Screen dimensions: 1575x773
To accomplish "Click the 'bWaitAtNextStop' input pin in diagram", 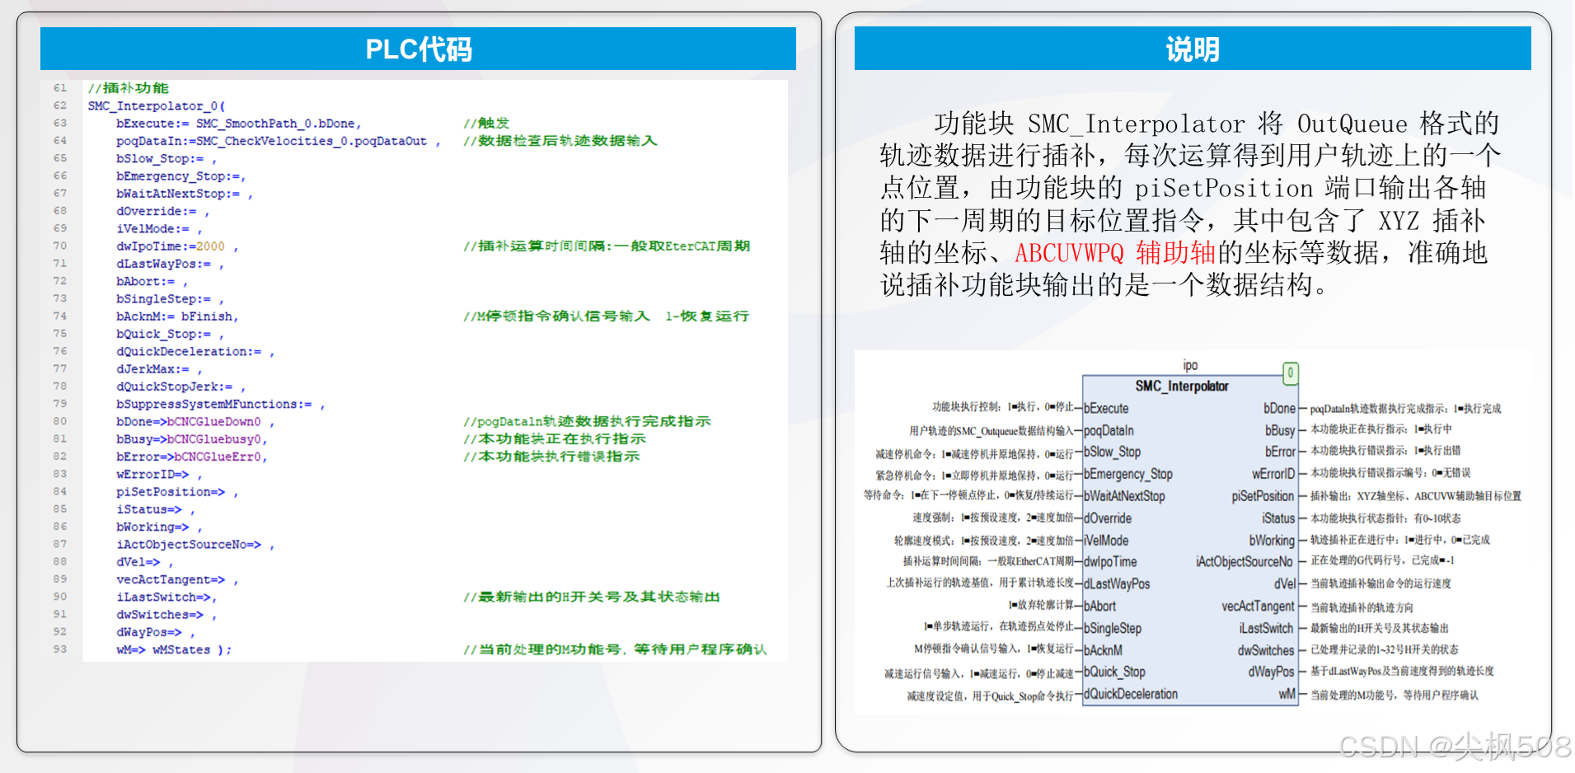I will [x=1124, y=496].
